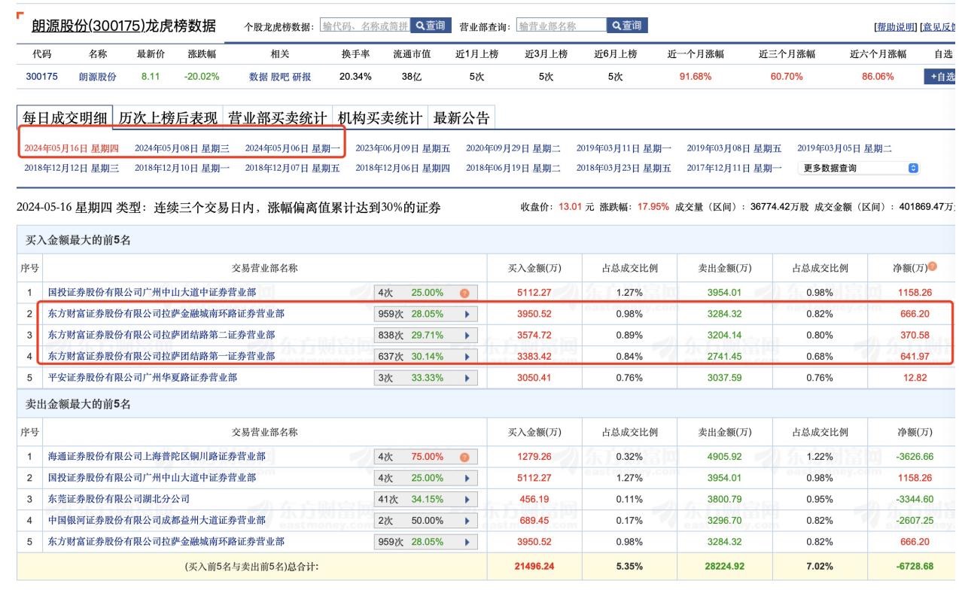This screenshot has height=593, width=959.
Task: Open 海通证券上海普陀区铜川路证券营业部 link
Action: coord(157,456)
